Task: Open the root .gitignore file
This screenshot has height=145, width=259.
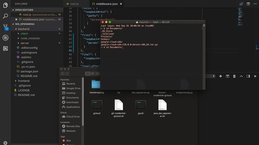Action: click(x=24, y=86)
